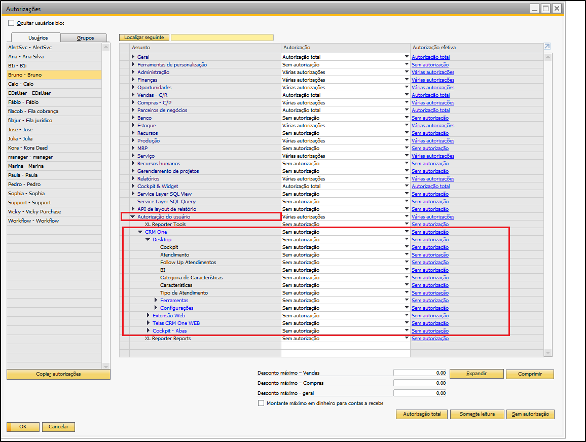This screenshot has height=442, width=586.
Task: Check the Ocultar usuários bloqueados checkbox
Action: [x=11, y=23]
